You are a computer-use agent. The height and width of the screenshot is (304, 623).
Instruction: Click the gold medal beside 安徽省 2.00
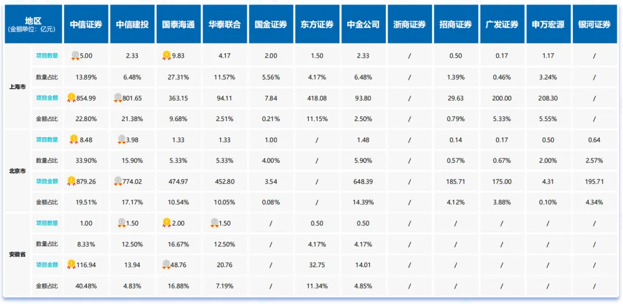pyautogui.click(x=167, y=223)
